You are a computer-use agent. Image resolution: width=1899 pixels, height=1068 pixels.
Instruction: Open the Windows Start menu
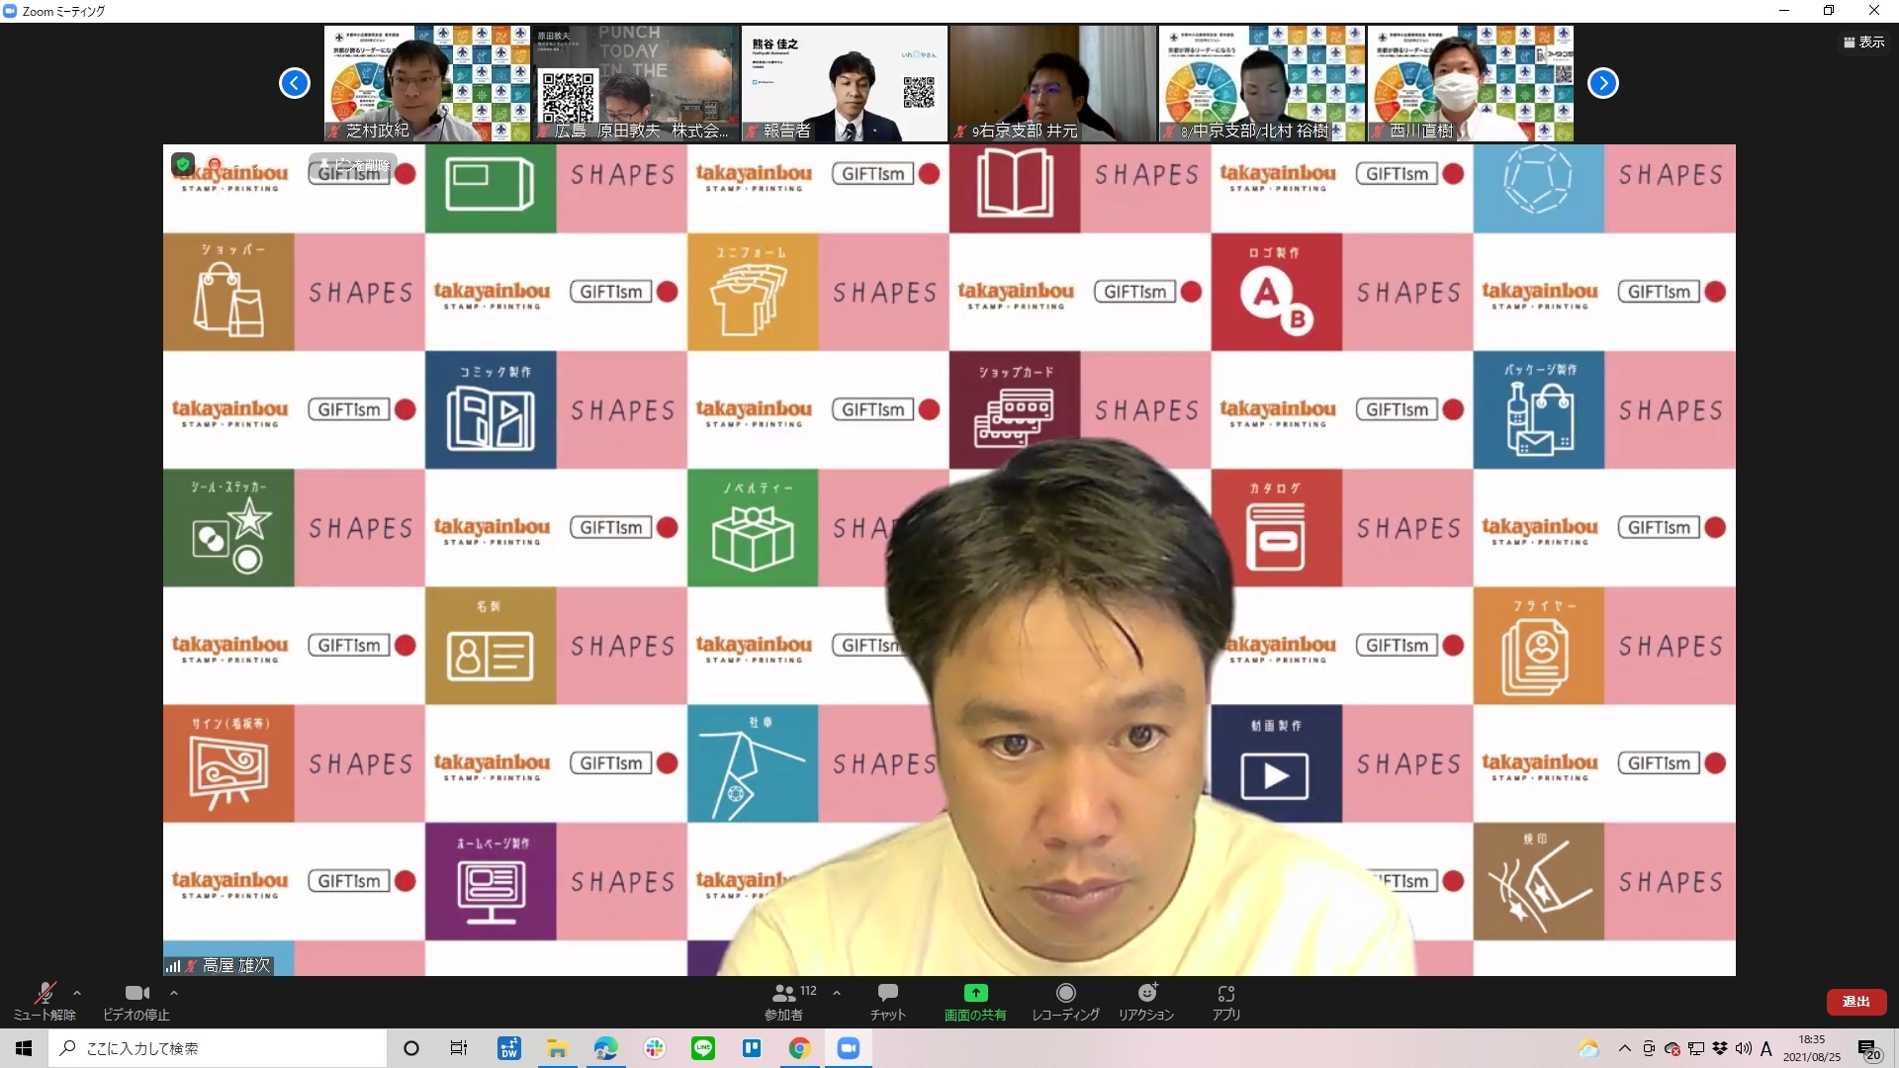24,1048
